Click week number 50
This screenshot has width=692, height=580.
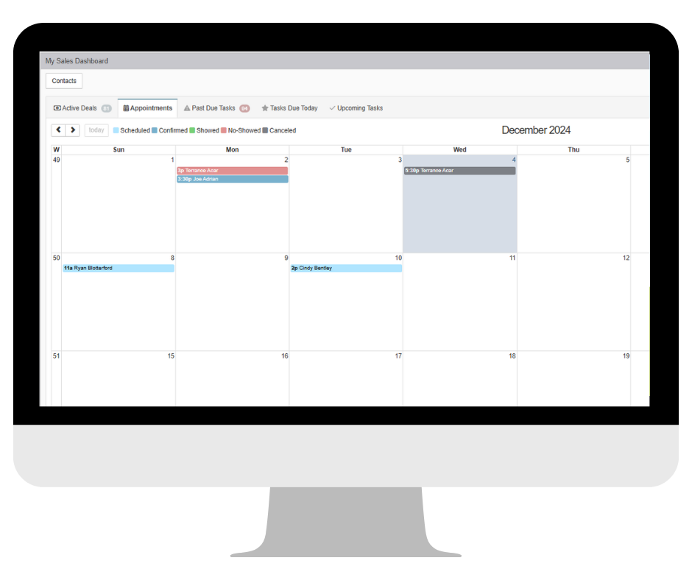57,258
